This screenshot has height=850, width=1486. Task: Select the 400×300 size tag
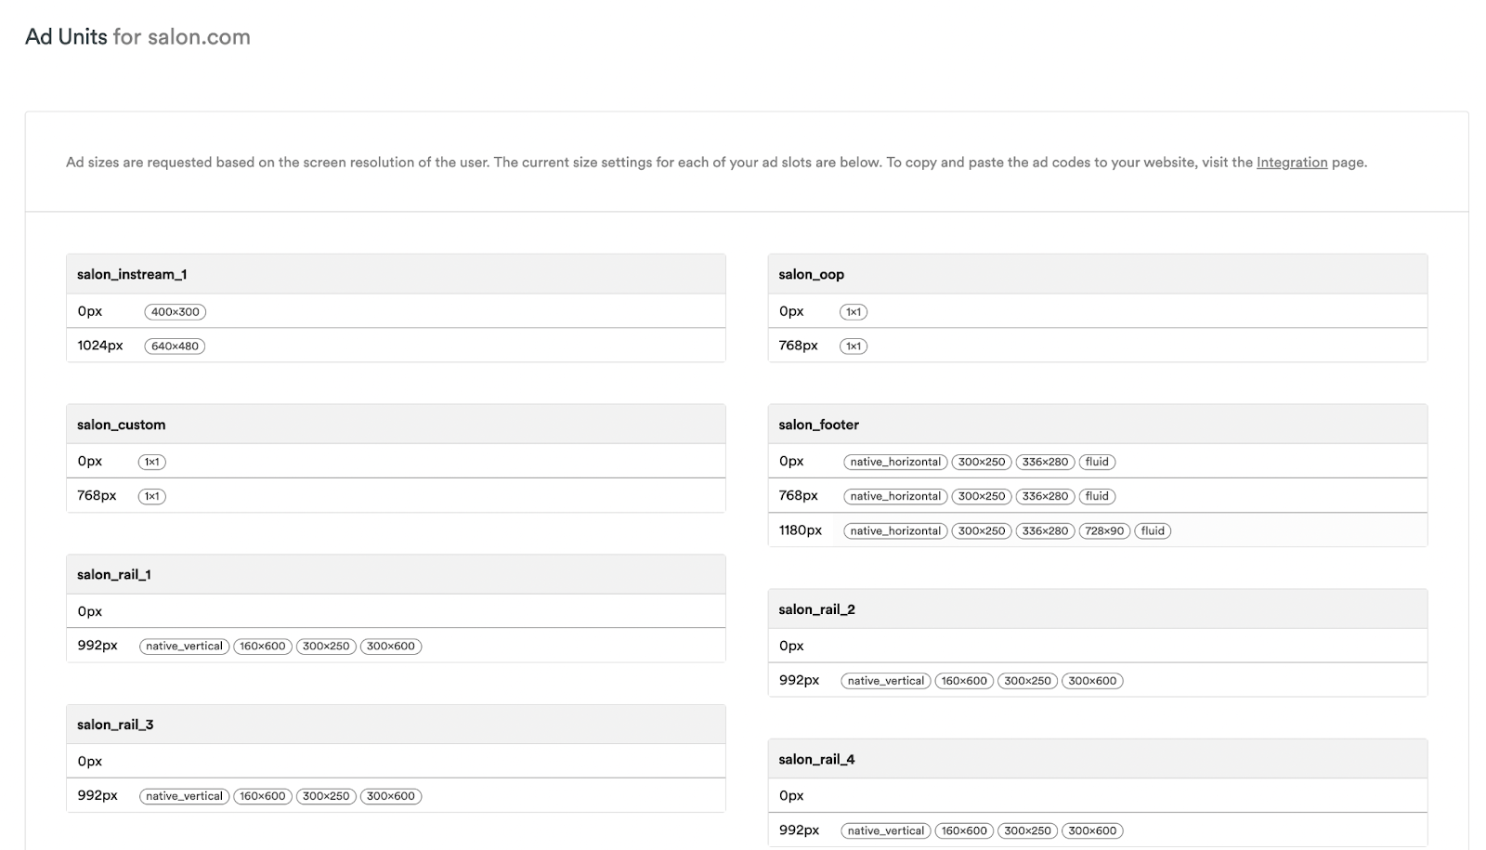176,312
